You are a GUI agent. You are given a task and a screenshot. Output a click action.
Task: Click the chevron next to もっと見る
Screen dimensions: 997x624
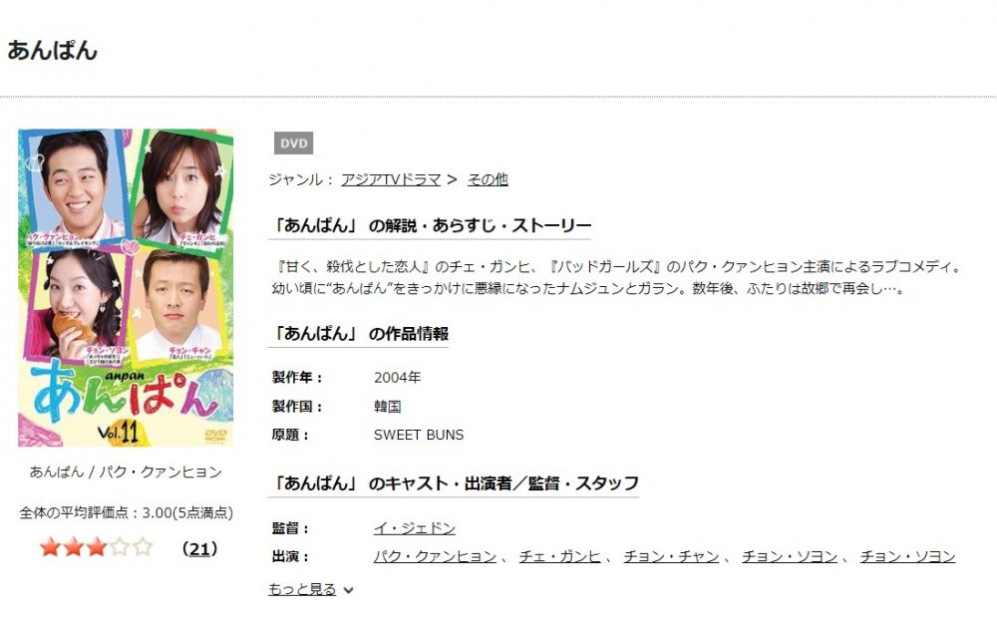pyautogui.click(x=348, y=590)
